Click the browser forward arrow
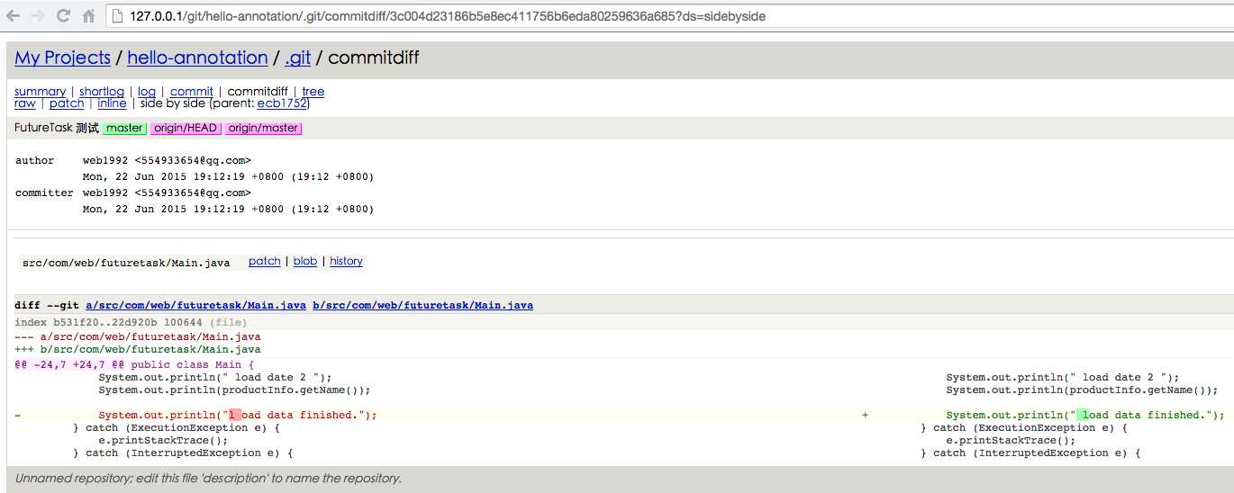Screen dimensions: 1234x493 click(x=39, y=16)
